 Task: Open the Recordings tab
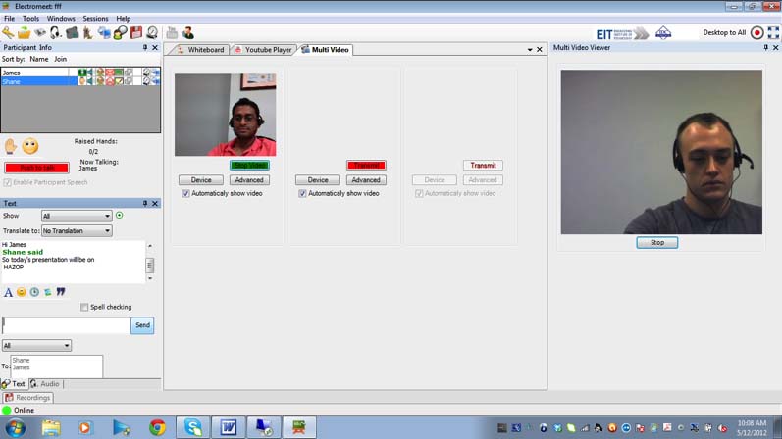(x=27, y=398)
